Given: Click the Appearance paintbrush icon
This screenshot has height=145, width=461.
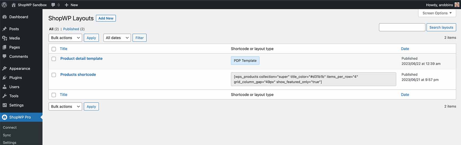Looking at the screenshot, I should coord(5,68).
